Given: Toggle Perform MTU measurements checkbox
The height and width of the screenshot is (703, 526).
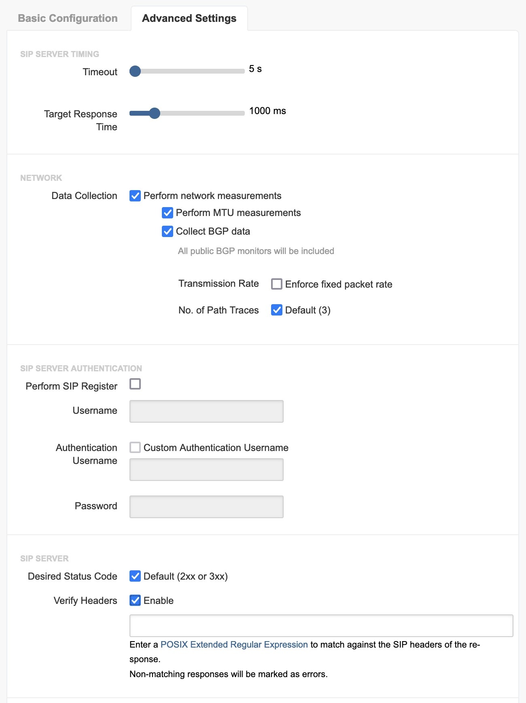Looking at the screenshot, I should (168, 213).
